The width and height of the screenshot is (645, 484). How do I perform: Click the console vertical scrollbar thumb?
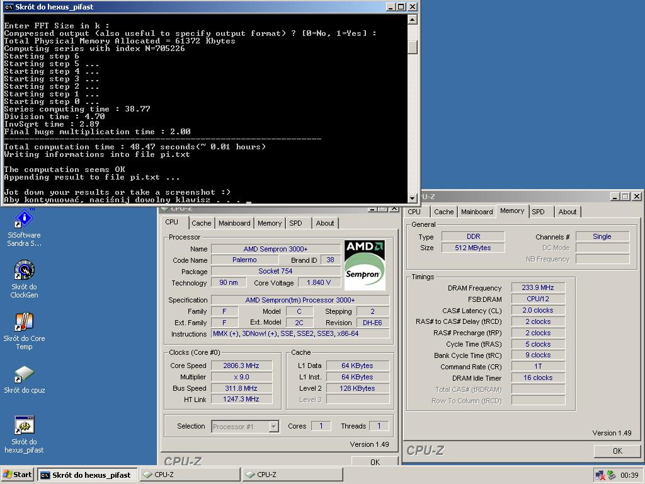click(412, 47)
